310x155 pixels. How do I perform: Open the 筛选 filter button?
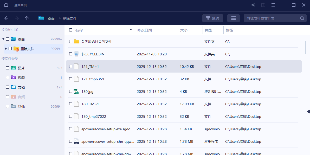click(212, 18)
